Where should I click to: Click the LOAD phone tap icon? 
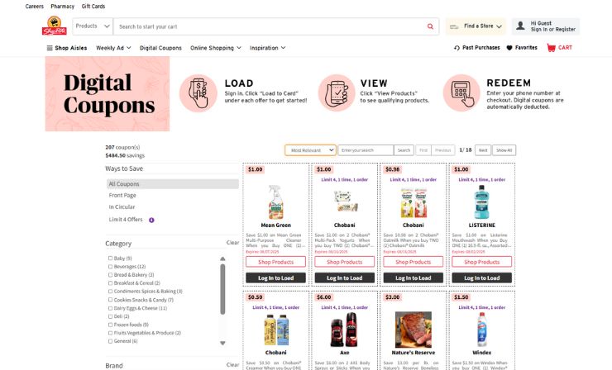[x=198, y=93]
